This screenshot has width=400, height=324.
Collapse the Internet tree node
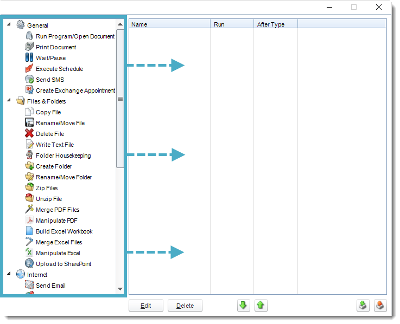pyautogui.click(x=9, y=273)
